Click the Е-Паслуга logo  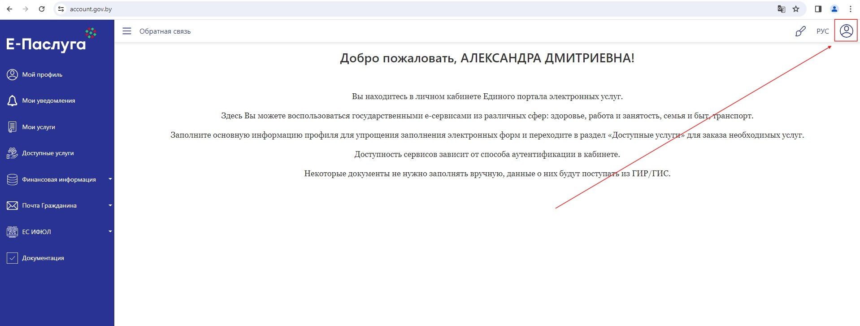(x=51, y=40)
